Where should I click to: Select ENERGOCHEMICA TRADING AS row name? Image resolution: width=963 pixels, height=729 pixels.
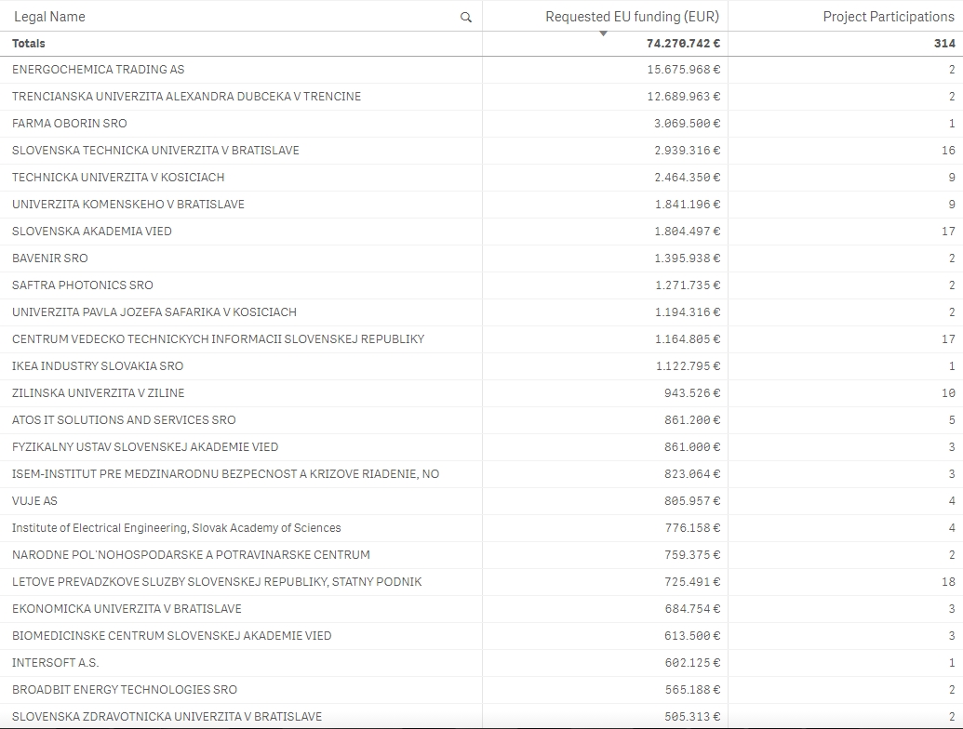98,70
